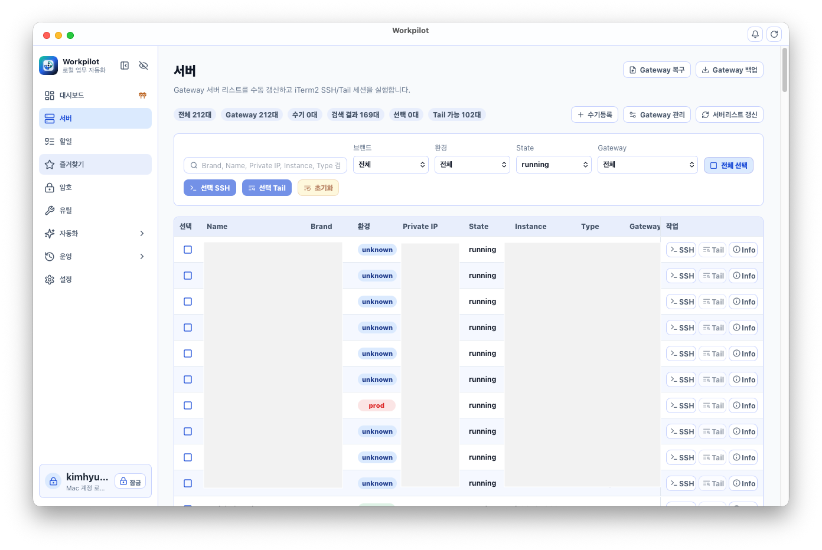Click the 전체 212대 chip
822x550 pixels.
tap(195, 114)
